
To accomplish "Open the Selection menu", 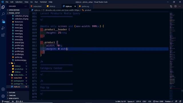I will click(19, 2).
